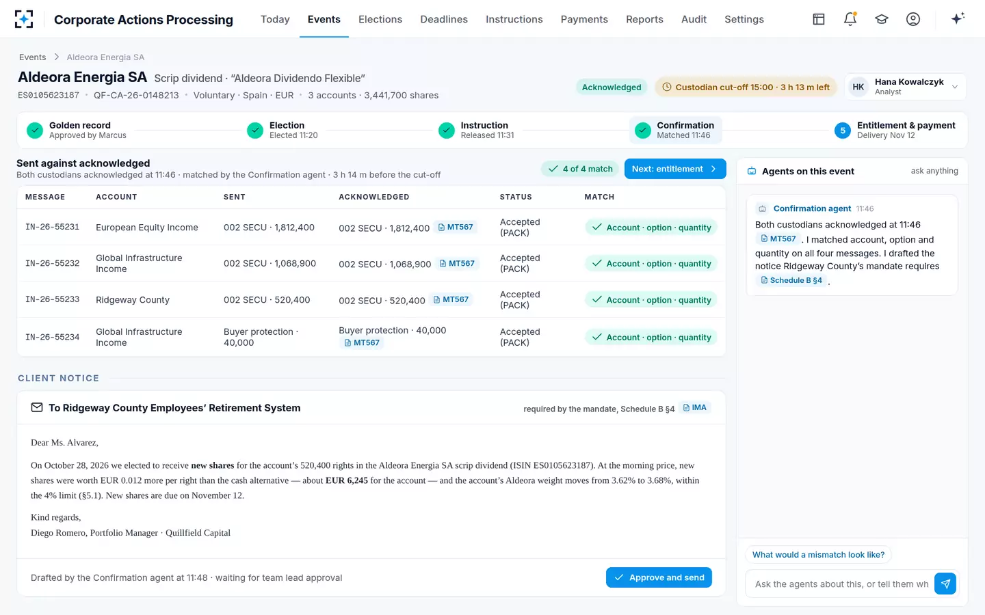Open the Instructions tab
This screenshot has height=615, width=985.
pyautogui.click(x=514, y=19)
